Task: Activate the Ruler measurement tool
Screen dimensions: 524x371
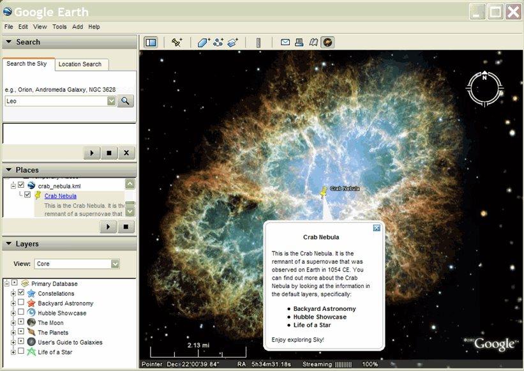Action: [x=258, y=42]
